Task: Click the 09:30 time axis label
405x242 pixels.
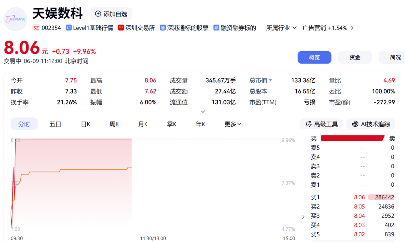Action: [x=17, y=238]
